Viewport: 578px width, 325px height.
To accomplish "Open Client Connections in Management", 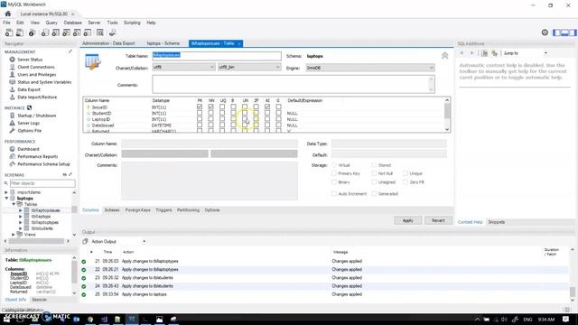I will (36, 67).
